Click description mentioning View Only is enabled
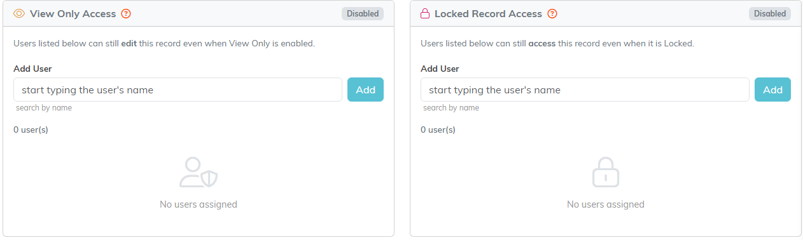 164,44
